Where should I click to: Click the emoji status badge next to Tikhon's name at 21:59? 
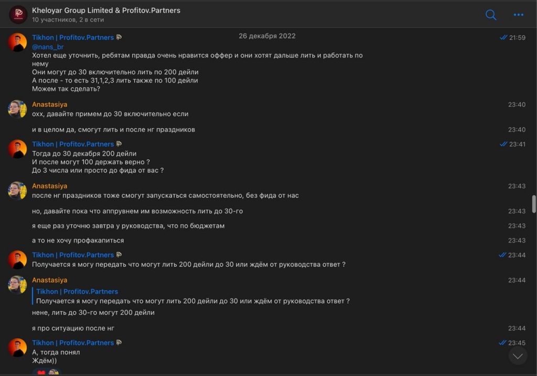pyautogui.click(x=119, y=38)
